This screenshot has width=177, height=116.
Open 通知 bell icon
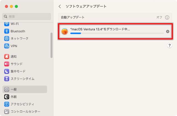7,56
